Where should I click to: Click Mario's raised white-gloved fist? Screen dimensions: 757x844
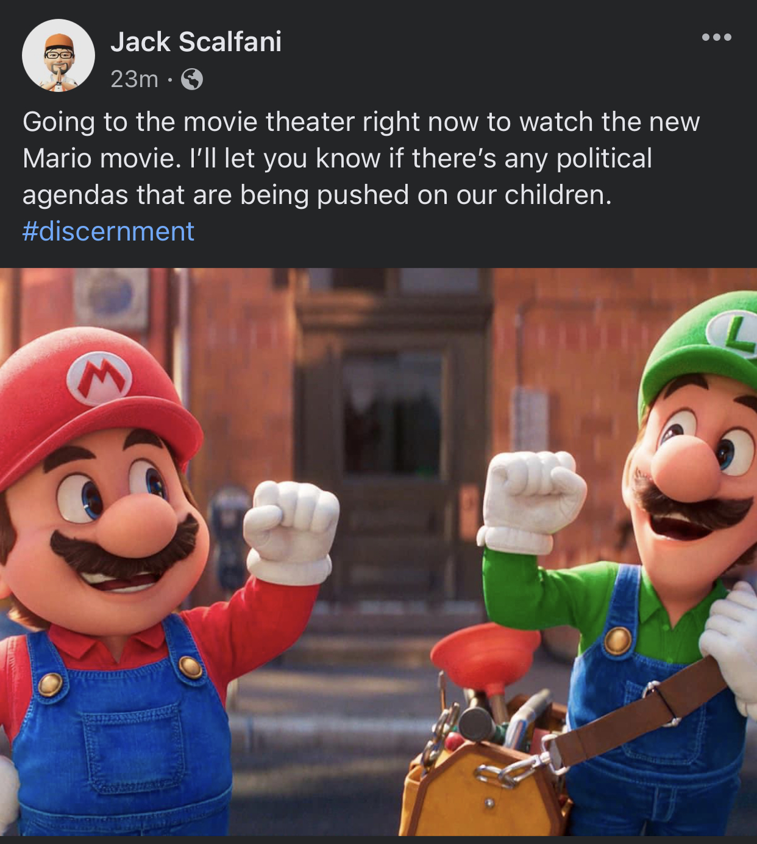pos(291,531)
